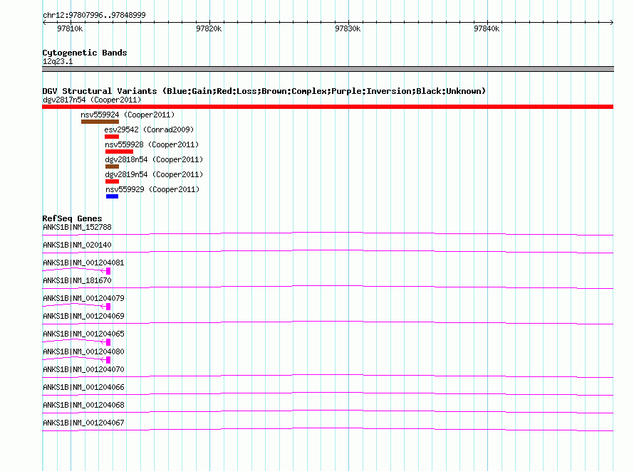Open transcript ANKS1B|NM_001204081
Screen dimensions: 634x471
(83, 263)
